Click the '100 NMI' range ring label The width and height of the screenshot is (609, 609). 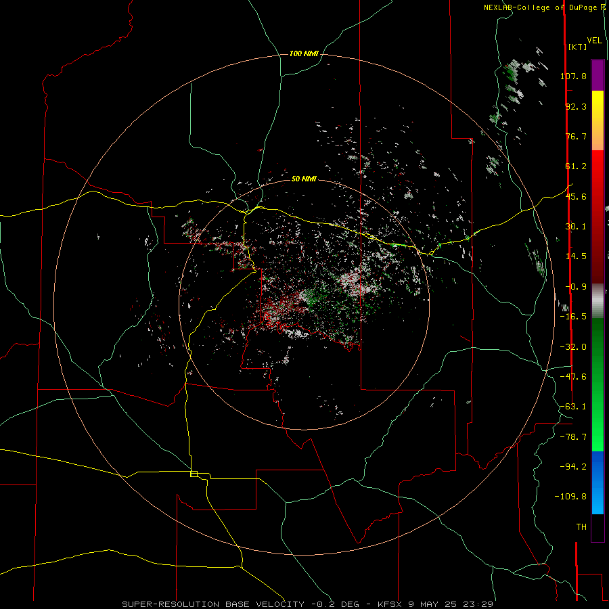pos(304,53)
